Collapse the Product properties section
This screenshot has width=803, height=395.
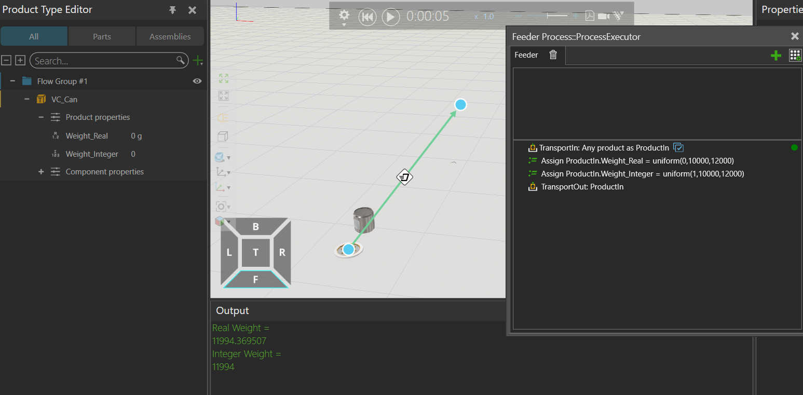(x=41, y=117)
